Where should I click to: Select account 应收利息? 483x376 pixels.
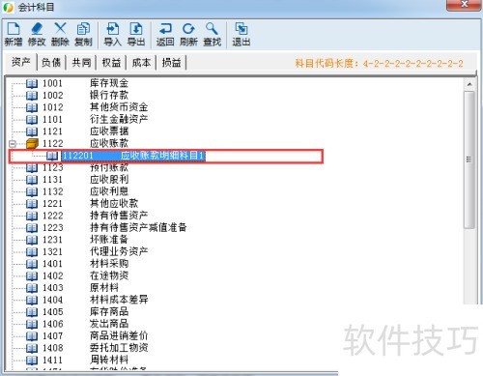109,191
